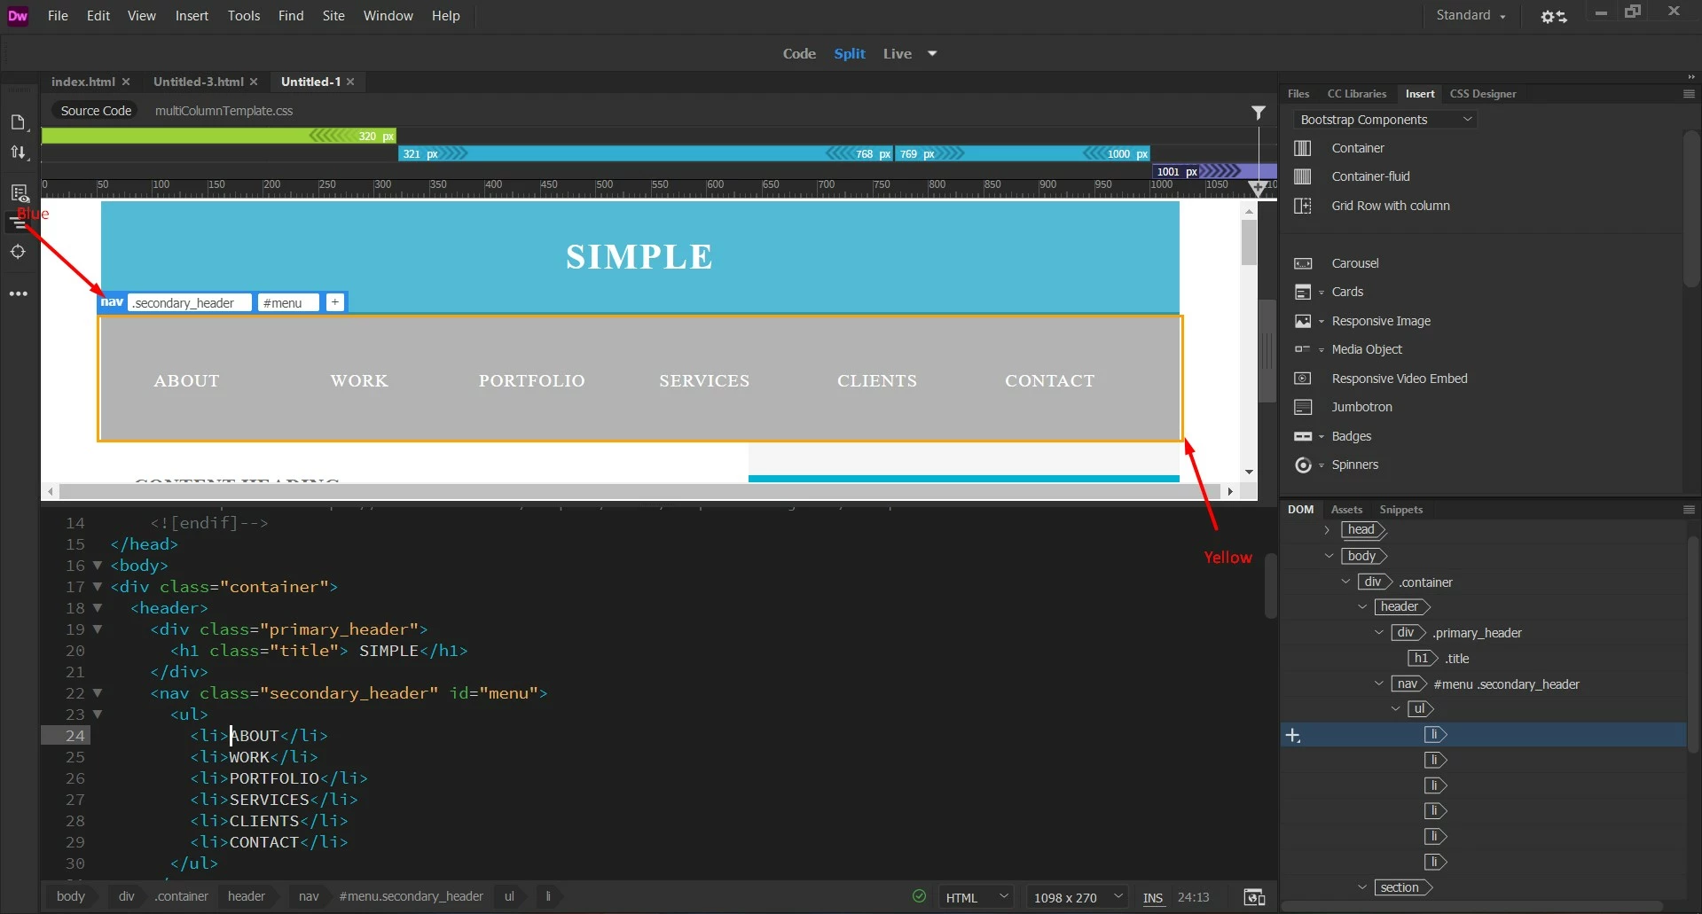Switch to the Snippets tab

(x=1401, y=510)
